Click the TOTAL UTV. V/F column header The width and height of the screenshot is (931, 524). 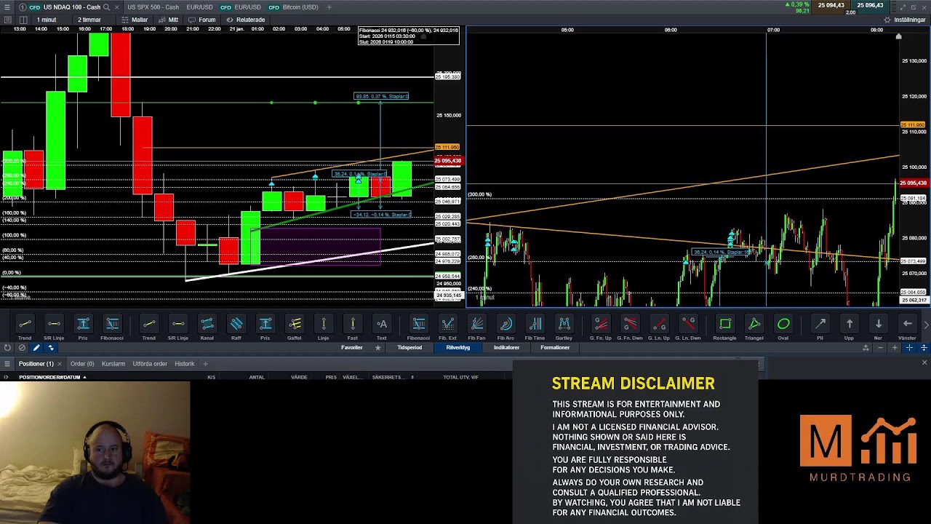pos(460,377)
